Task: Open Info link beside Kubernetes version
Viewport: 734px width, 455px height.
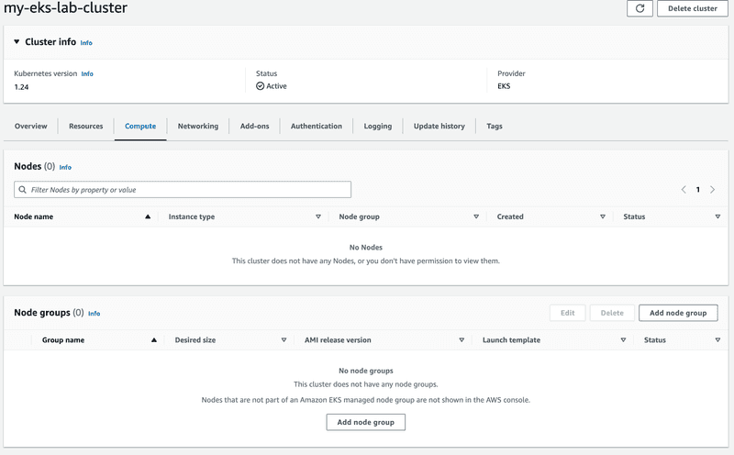Action: (87, 74)
